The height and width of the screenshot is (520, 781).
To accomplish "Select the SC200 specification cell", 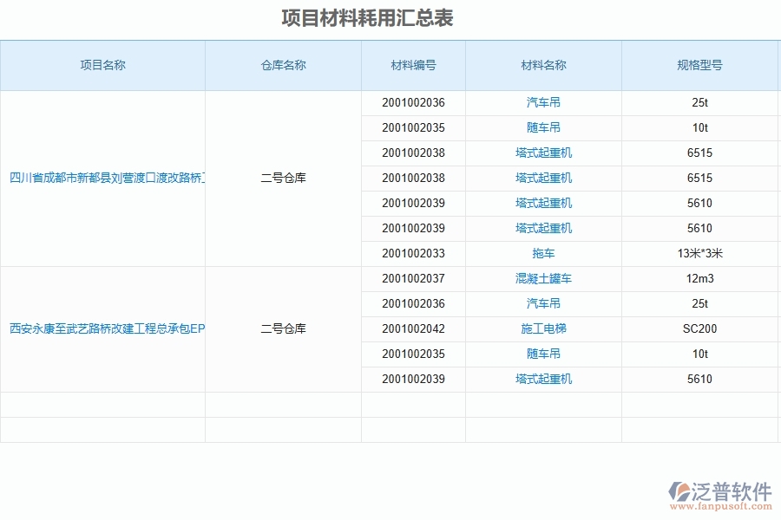I will [700, 328].
